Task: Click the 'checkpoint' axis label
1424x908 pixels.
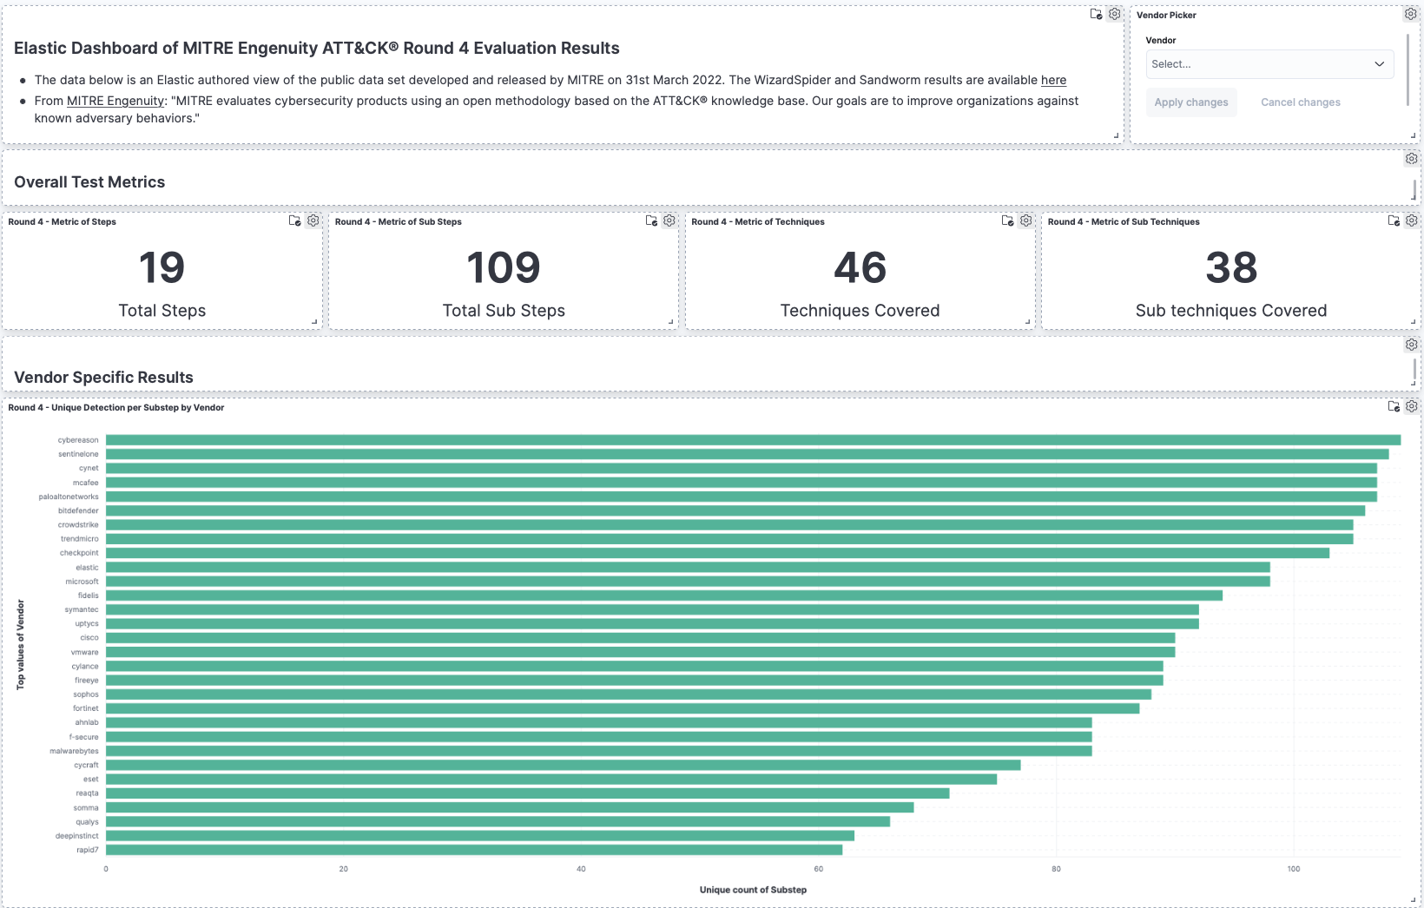Action: (79, 553)
